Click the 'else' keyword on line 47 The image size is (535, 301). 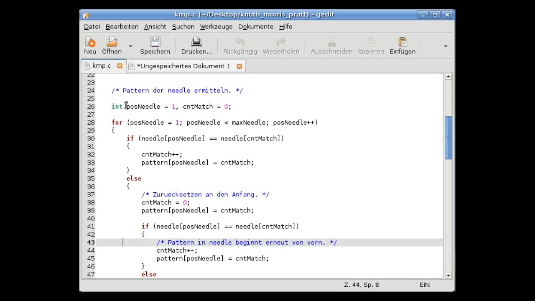149,274
